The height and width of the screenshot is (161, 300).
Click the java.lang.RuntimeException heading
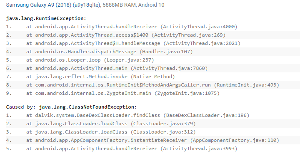[x=46, y=18]
